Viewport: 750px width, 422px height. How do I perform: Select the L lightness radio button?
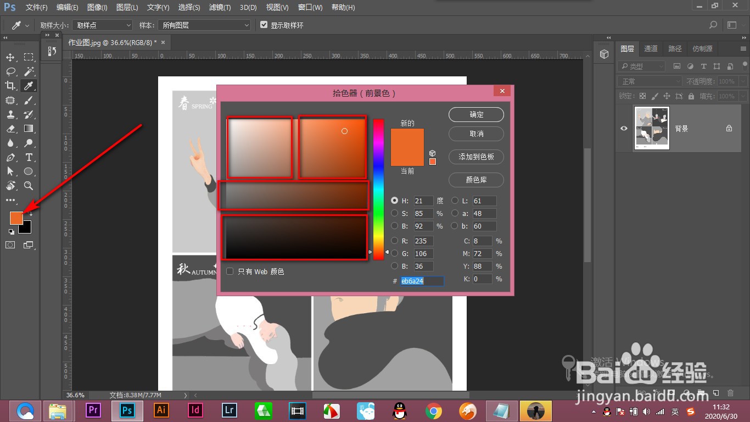(455, 201)
